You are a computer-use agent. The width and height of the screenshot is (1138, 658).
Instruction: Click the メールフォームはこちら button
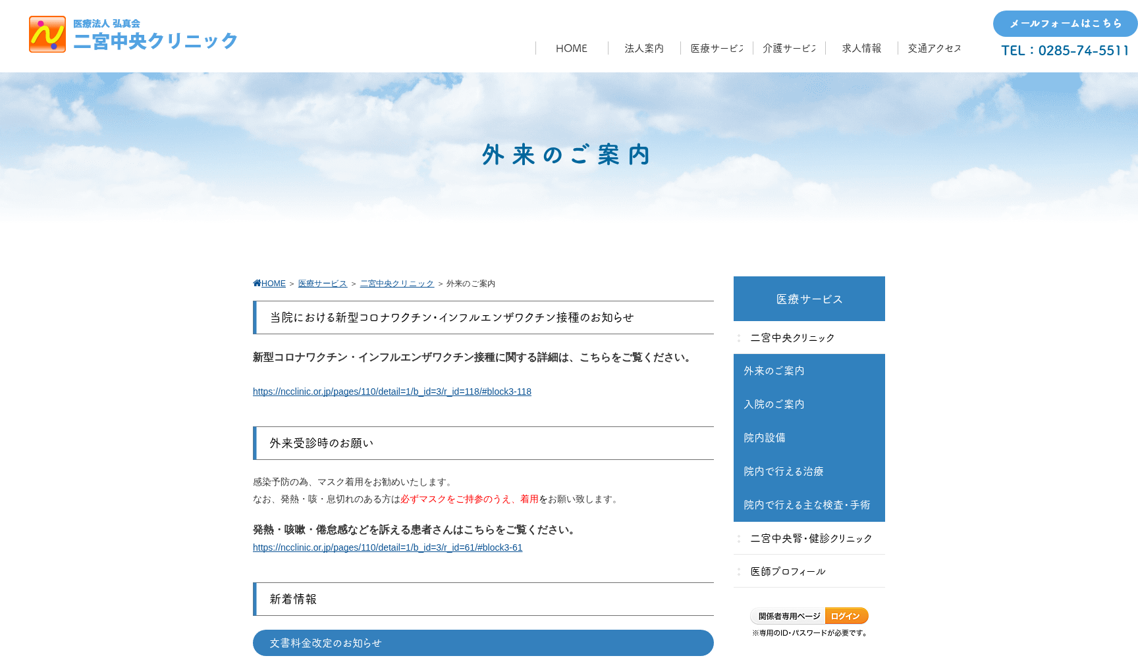[x=1064, y=23]
